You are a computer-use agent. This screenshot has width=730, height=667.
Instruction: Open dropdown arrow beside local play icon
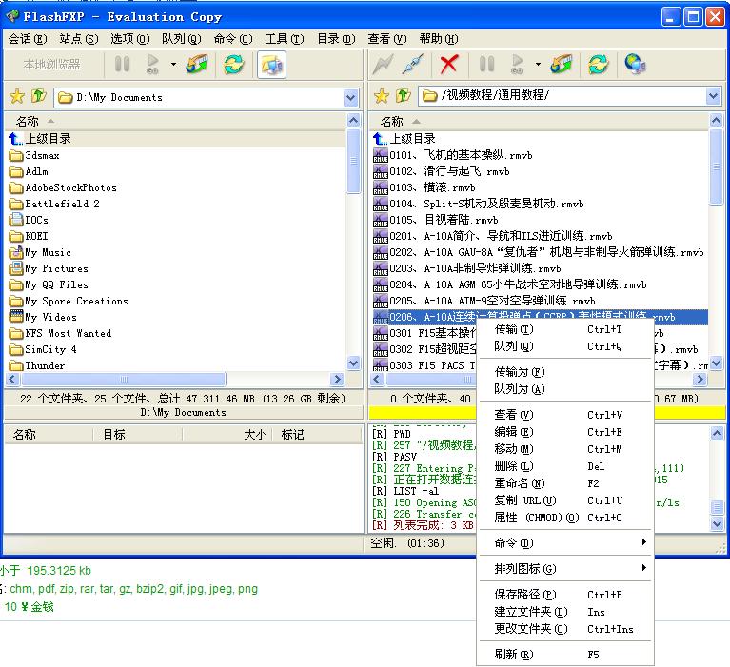[173, 65]
